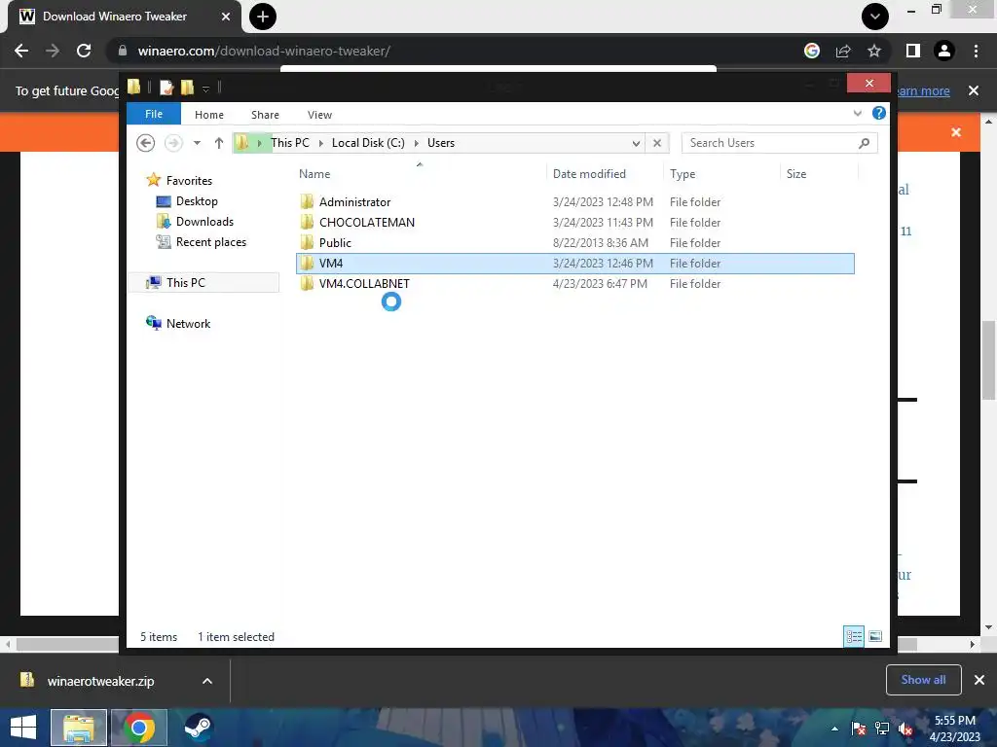Switch to details view icon
Screen dimensions: 997x747
tap(854, 636)
